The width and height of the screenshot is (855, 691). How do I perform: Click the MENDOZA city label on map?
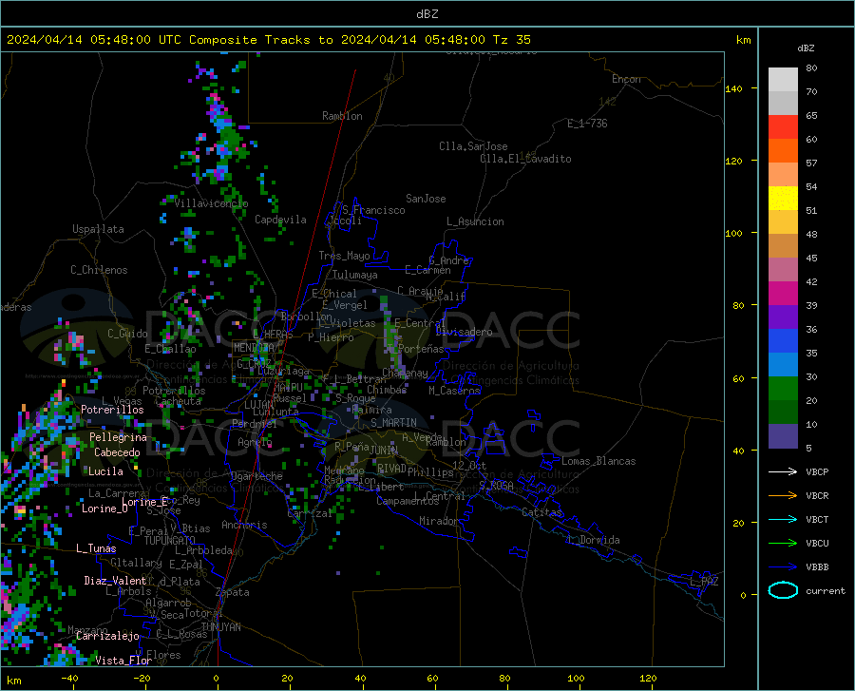[x=253, y=348]
